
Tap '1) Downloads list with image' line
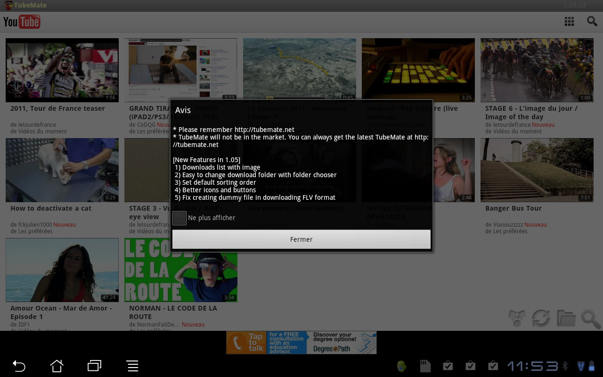218,167
